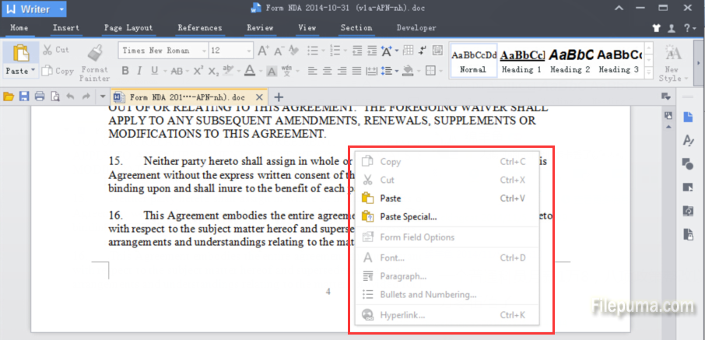Viewport: 705px width, 340px height.
Task: Click the New Style button
Action: pos(670,62)
